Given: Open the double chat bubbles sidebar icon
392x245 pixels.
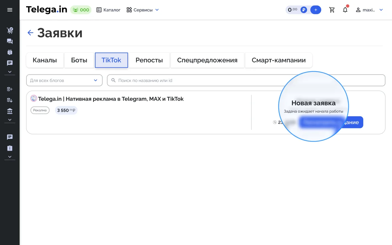Looking at the screenshot, I should [x=10, y=41].
